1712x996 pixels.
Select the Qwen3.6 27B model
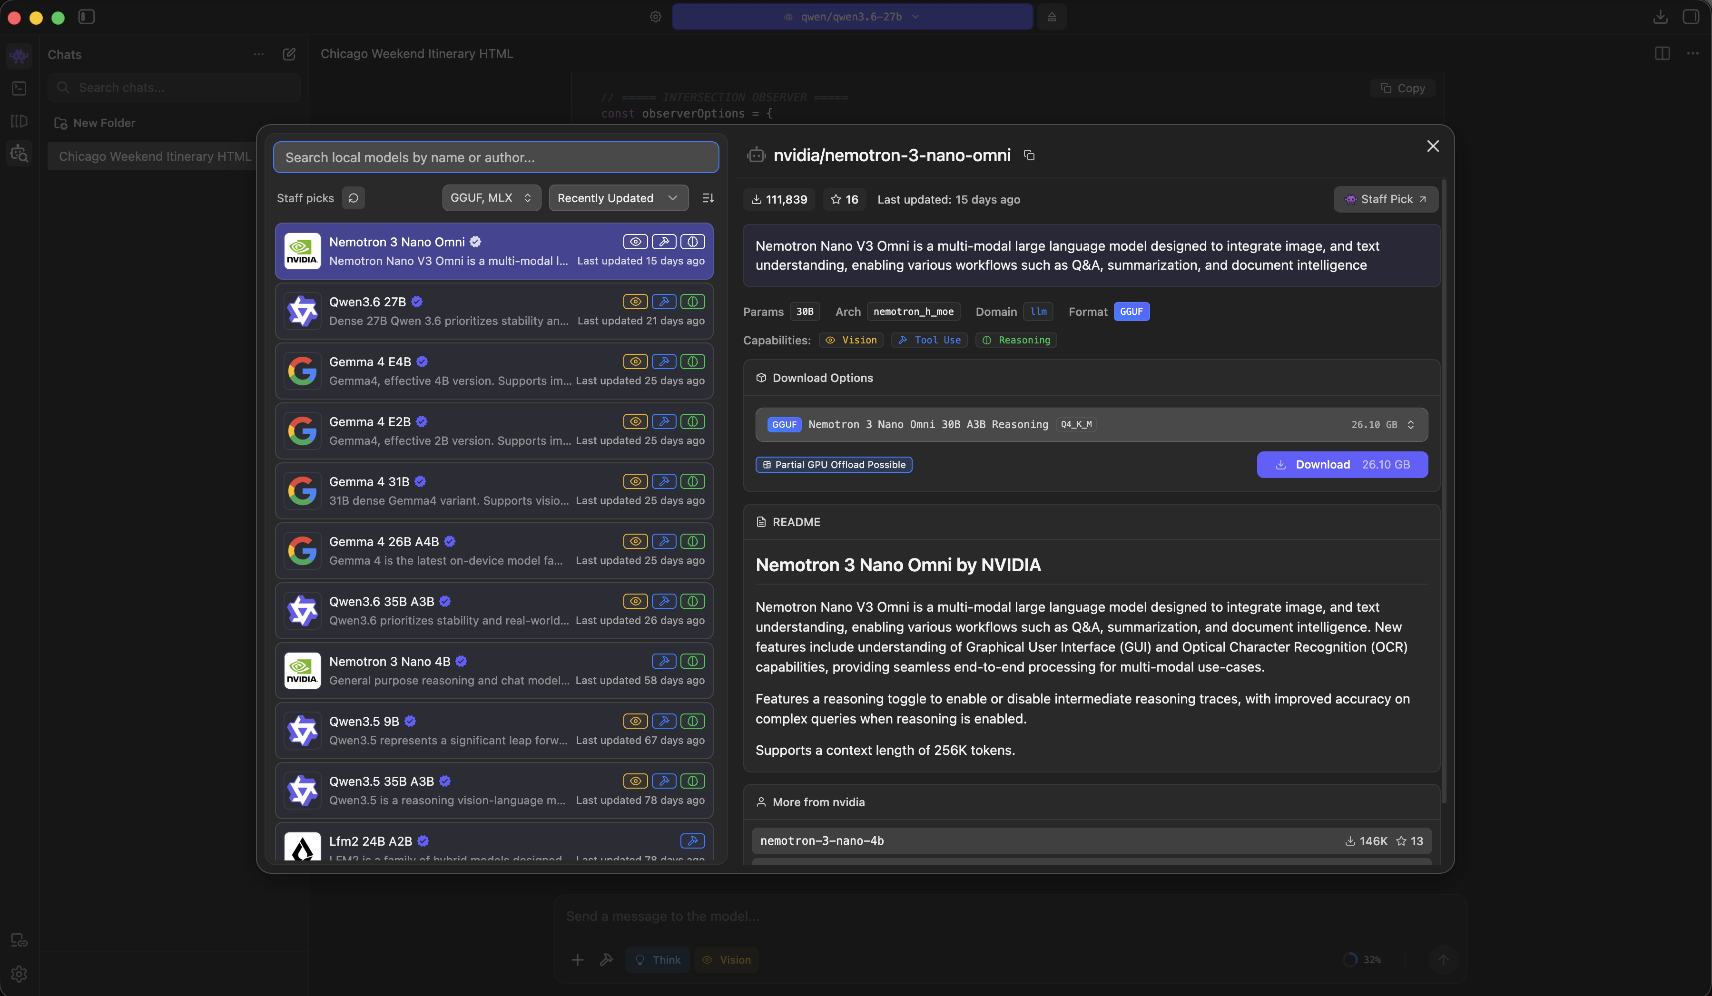494,311
